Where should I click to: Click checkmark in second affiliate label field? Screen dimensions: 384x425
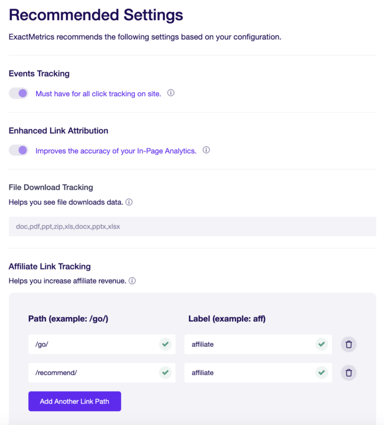click(321, 373)
